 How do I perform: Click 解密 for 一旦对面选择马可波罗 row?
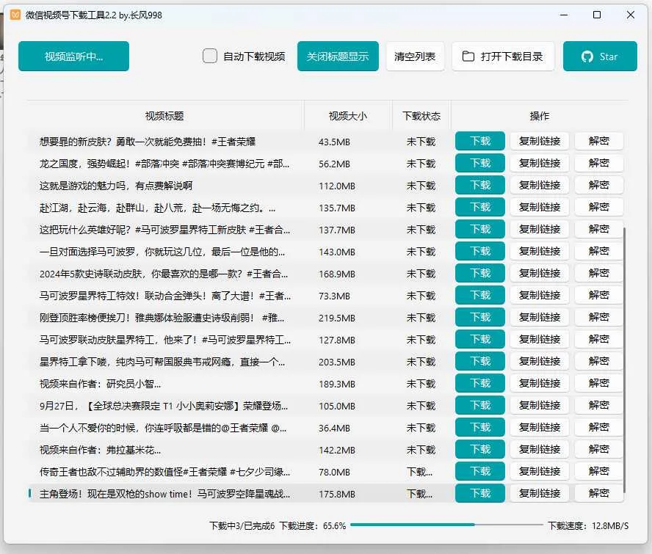(599, 252)
